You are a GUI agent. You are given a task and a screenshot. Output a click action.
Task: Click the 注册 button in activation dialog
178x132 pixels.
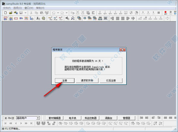tap(65, 81)
